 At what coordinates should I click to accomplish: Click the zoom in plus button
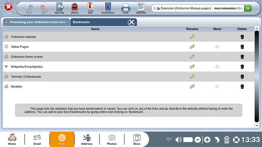207,140
